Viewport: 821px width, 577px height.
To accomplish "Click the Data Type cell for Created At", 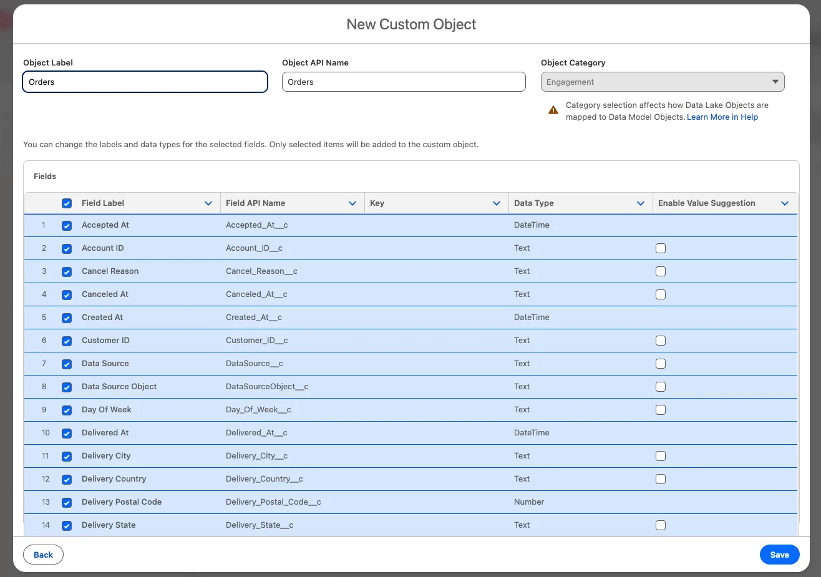I will click(532, 318).
